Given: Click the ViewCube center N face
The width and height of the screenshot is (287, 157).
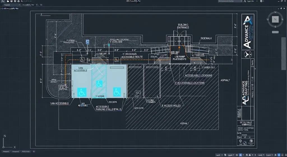Looking at the screenshot, I should click(x=275, y=19).
